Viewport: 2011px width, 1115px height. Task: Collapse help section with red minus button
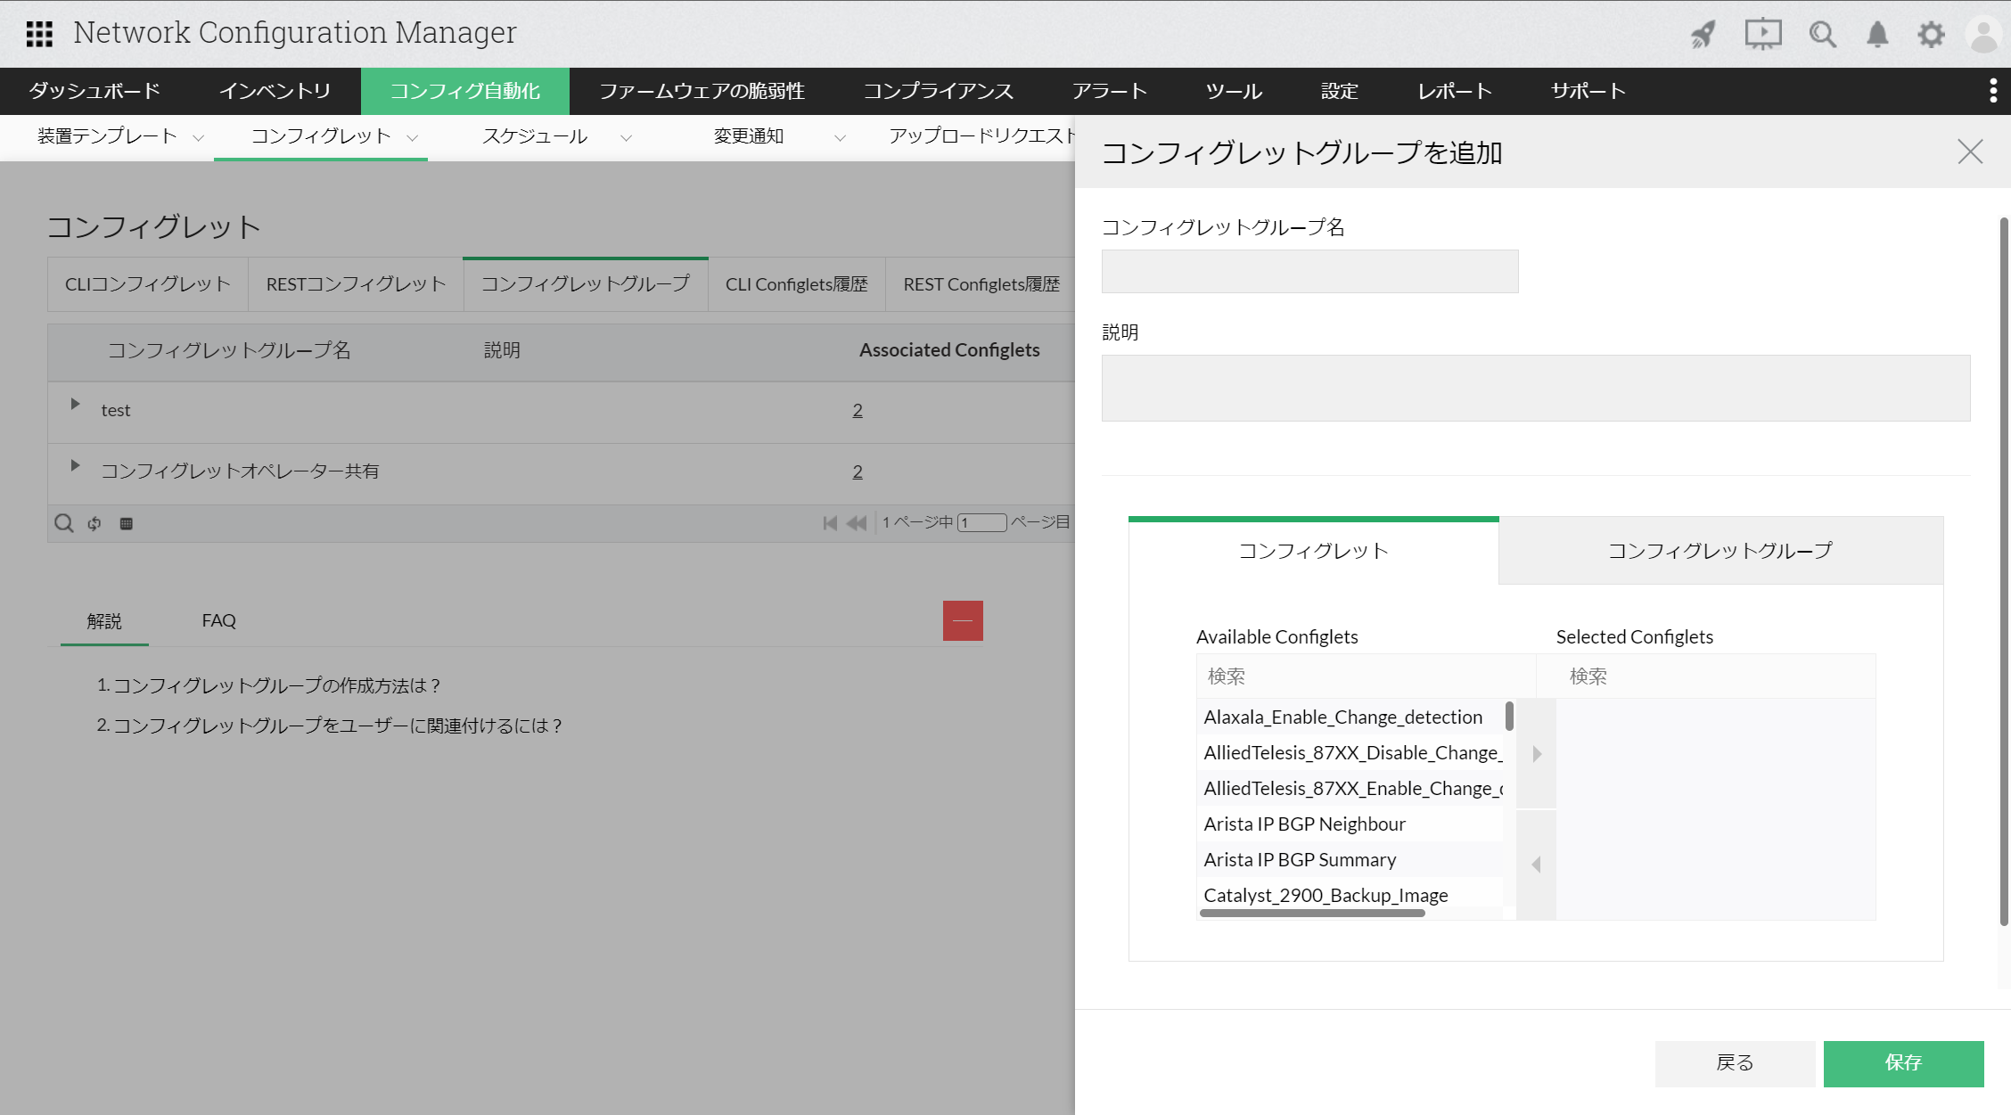click(x=963, y=620)
